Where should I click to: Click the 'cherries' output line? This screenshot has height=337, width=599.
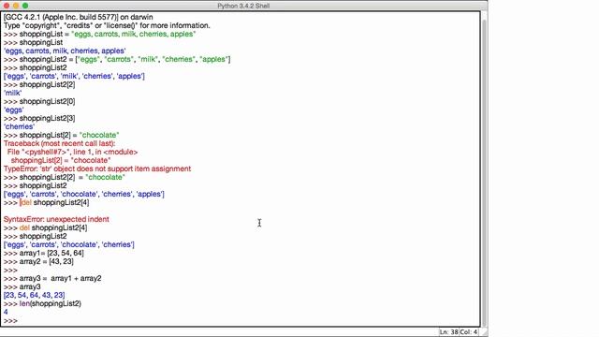[x=19, y=126]
